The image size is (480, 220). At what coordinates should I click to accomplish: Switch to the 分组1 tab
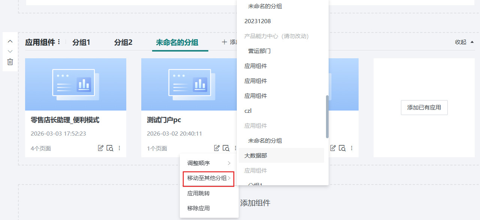[x=81, y=43]
